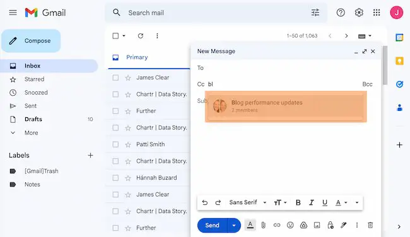This screenshot has height=237, width=410.
Task: Open Google Keep side panel
Action: 399,61
